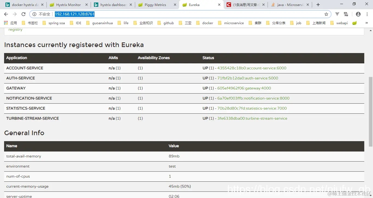The image size is (373, 198).
Task: Close the Piggy Metrics tab
Action: 175,5
